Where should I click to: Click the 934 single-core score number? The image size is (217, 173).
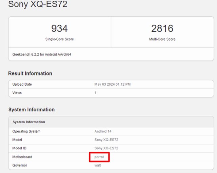(59, 28)
